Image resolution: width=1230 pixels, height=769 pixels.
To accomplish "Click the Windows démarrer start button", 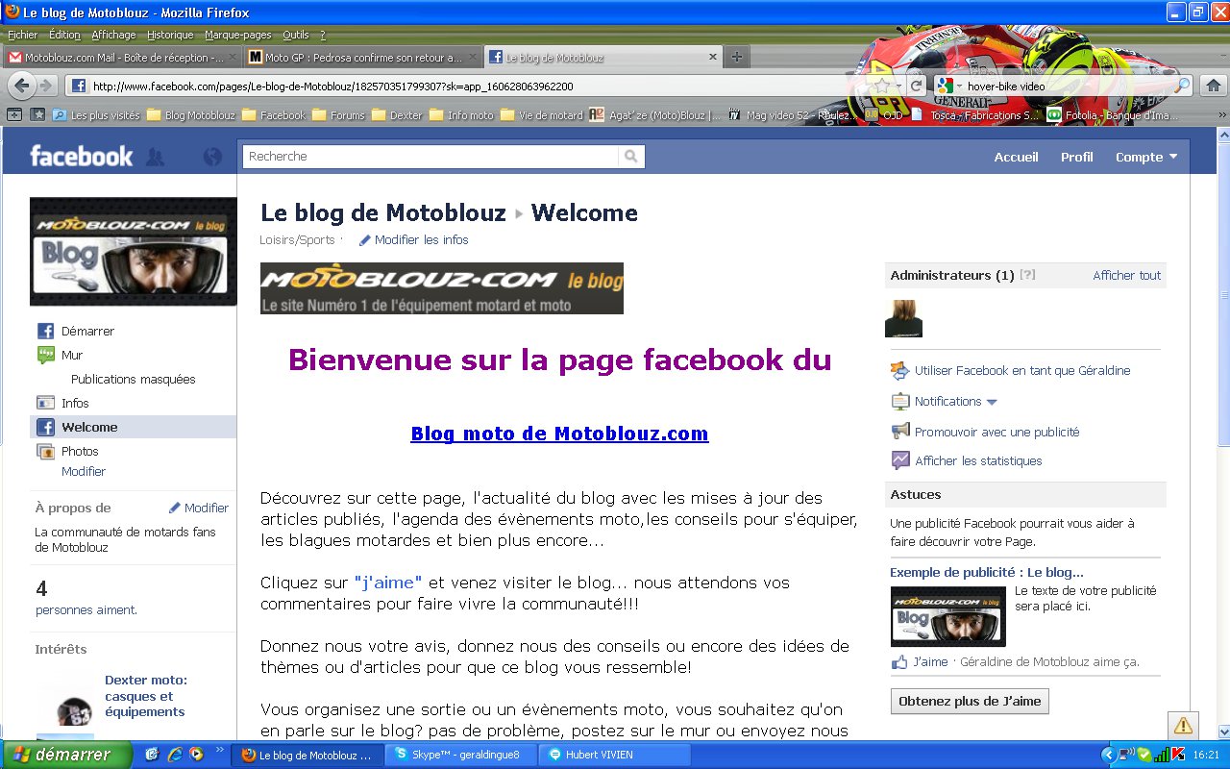I will point(66,755).
